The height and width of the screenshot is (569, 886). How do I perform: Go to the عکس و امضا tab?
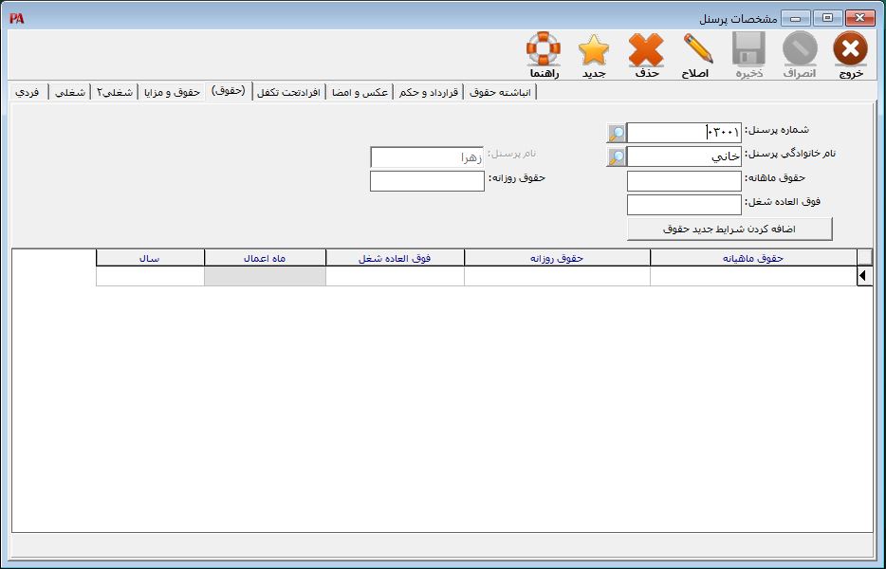[360, 92]
